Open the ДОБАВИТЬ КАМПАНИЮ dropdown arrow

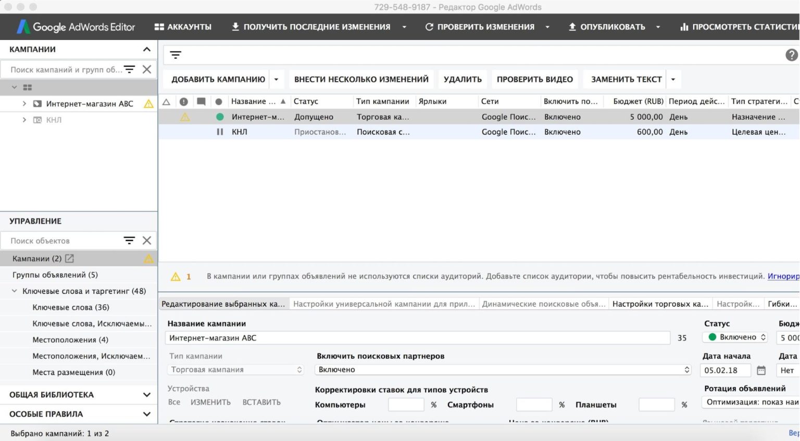pos(277,80)
